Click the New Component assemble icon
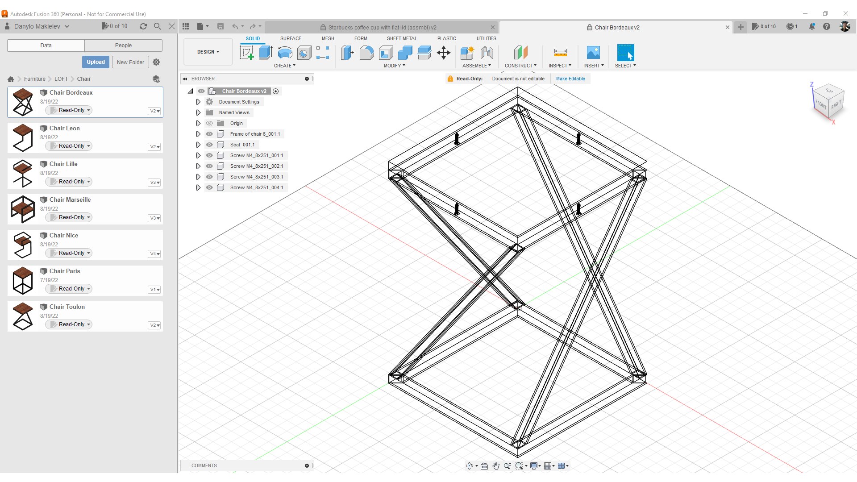This screenshot has height=482, width=857. pos(467,53)
